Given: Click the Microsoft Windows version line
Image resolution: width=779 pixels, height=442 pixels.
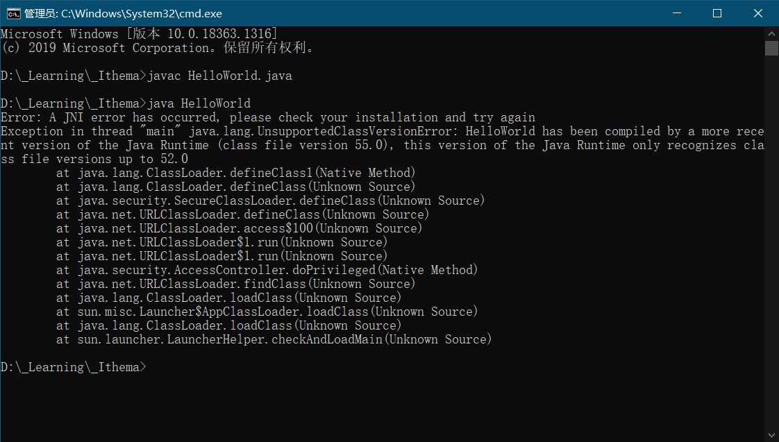Looking at the screenshot, I should pos(139,34).
